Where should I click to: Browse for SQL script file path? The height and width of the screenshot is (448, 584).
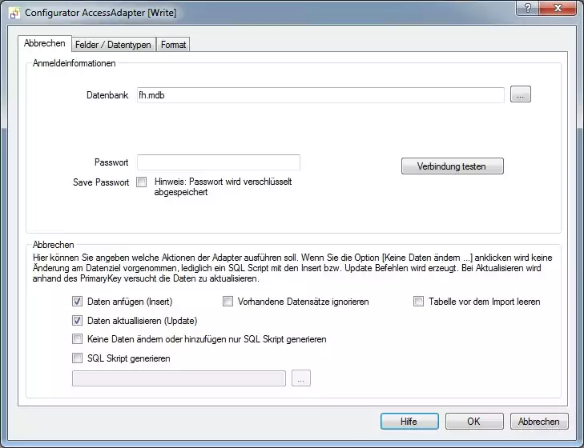point(300,379)
